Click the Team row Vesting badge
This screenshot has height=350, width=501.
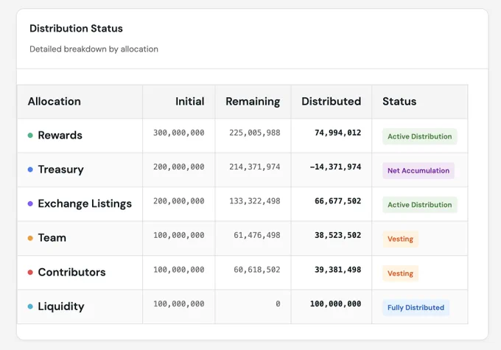(400, 239)
